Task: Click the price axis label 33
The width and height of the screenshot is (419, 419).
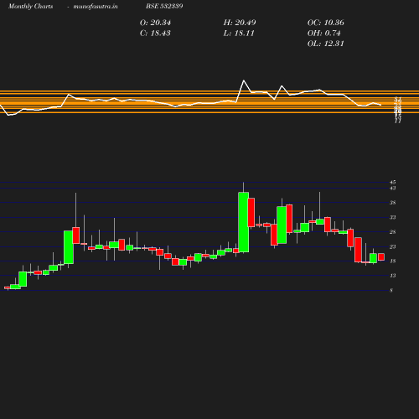Action: pos(393,217)
